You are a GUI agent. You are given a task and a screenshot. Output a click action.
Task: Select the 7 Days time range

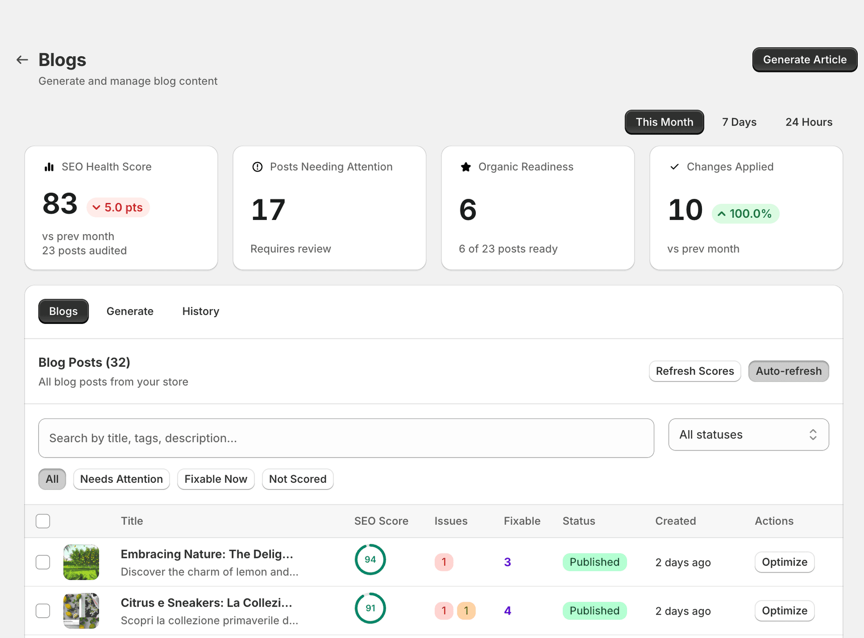(739, 122)
